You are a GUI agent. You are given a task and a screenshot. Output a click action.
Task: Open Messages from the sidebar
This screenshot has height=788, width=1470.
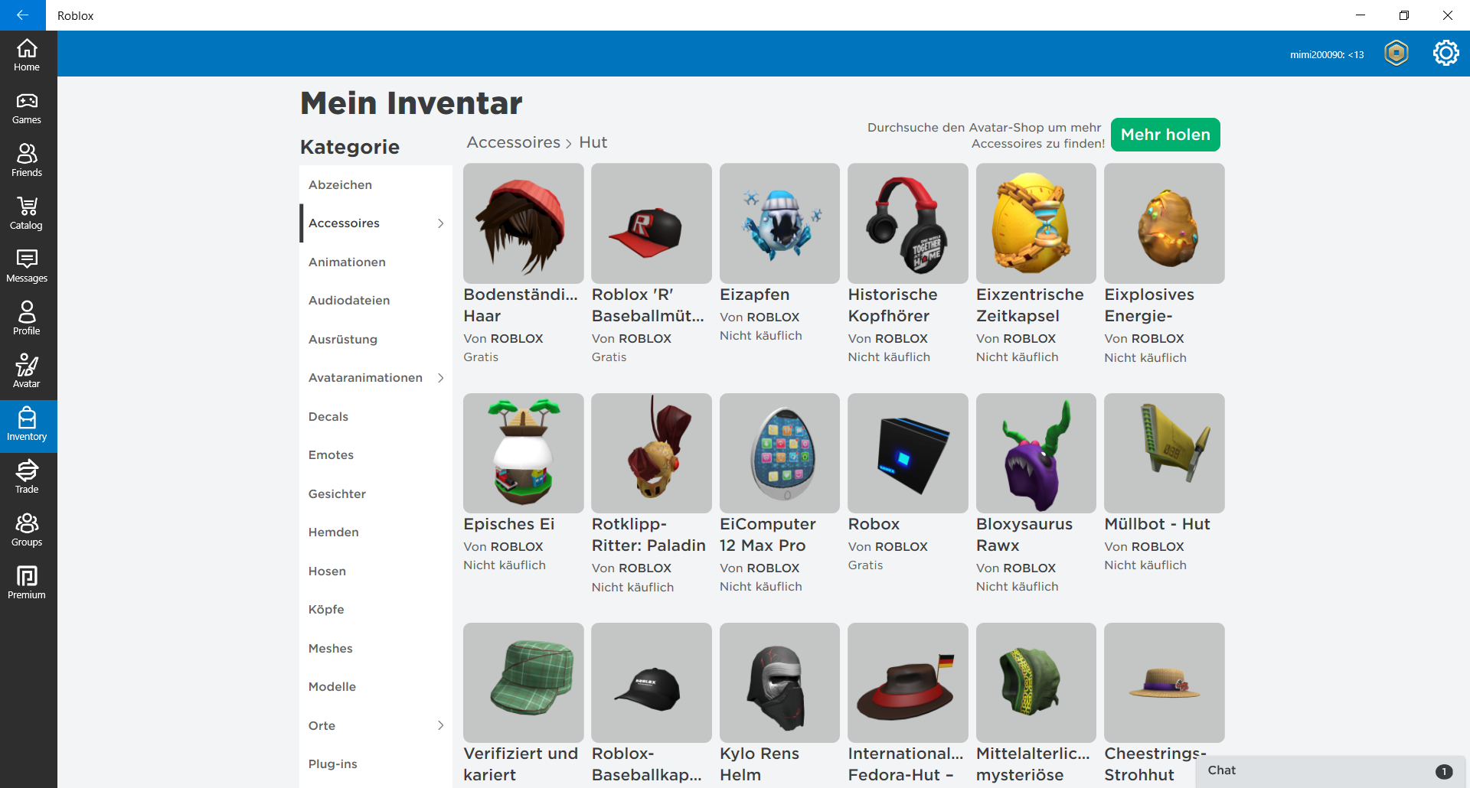[27, 266]
